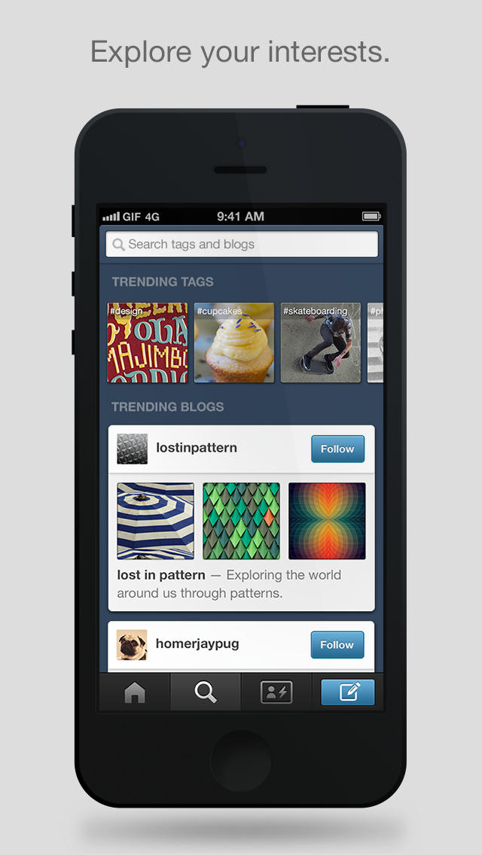Follow the homerjaypug blog
Viewport: 482px width, 855px height.
point(337,645)
